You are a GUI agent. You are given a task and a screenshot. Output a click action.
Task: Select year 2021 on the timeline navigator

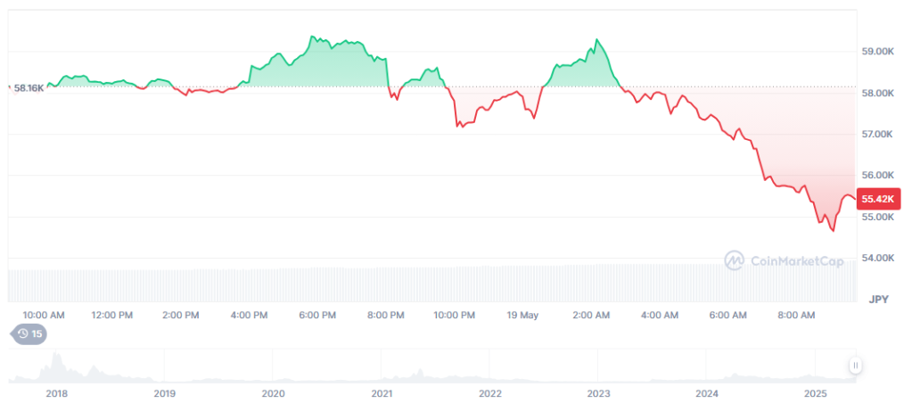tap(382, 393)
